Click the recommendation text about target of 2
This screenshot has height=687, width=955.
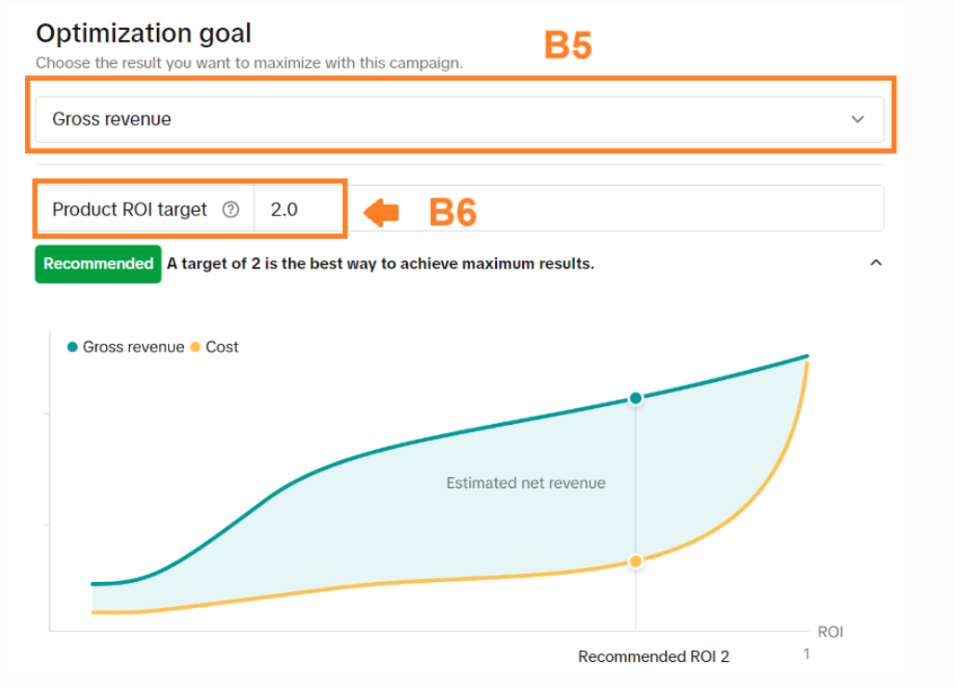[x=380, y=264]
